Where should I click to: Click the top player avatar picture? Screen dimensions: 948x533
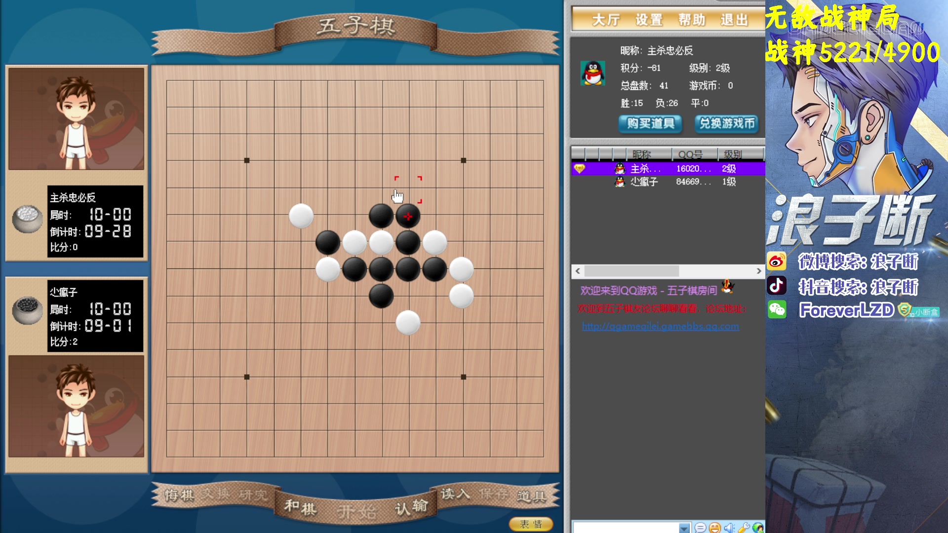coord(77,119)
